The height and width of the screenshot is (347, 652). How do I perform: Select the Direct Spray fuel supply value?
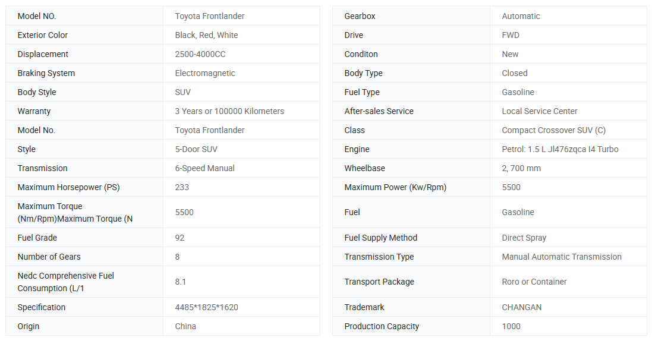(524, 238)
